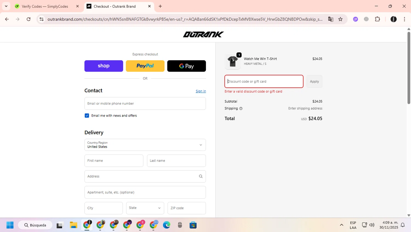The width and height of the screenshot is (411, 232).
Task: Open Microsoft Store from taskbar
Action: point(193,225)
